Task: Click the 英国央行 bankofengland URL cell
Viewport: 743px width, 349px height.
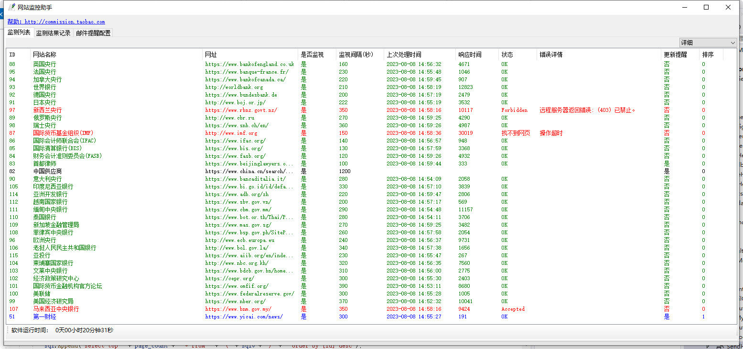Action: (x=249, y=64)
